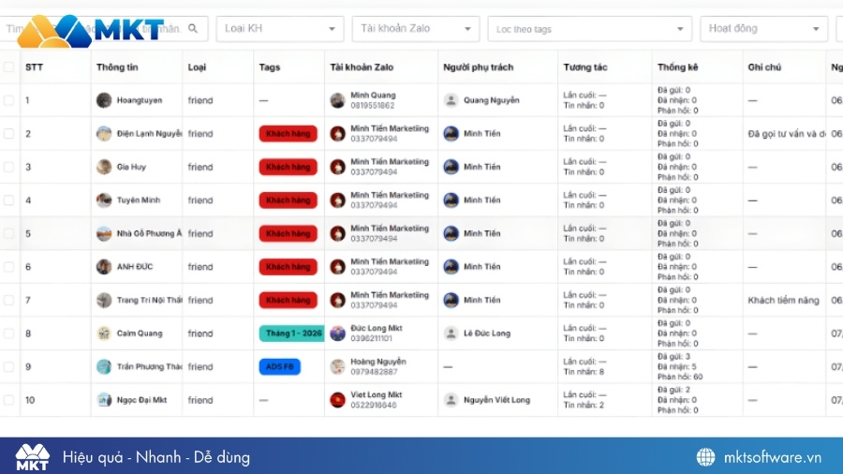Open the Loại KH dropdown
Image resolution: width=843 pixels, height=474 pixels.
tap(279, 28)
